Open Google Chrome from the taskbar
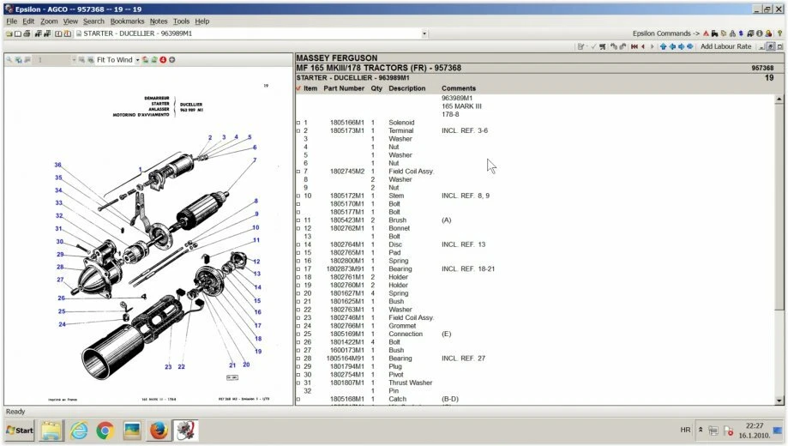This screenshot has width=788, height=446. [x=105, y=431]
